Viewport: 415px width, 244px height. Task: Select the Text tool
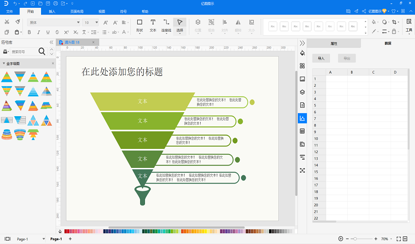tap(153, 26)
